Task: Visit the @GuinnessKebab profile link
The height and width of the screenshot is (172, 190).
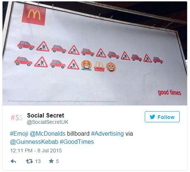Action: coord(34,142)
